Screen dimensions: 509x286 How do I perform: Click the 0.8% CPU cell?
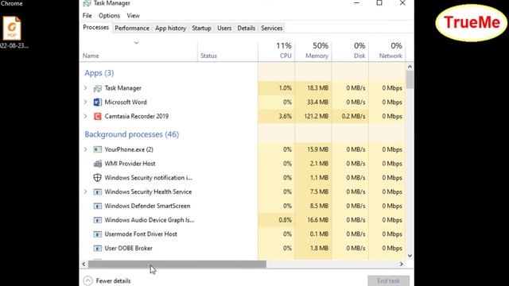[277, 220]
